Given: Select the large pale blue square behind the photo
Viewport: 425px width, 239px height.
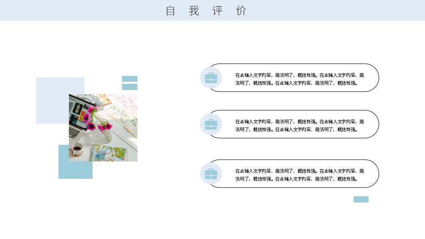Looking at the screenshot, I should tap(54, 95).
